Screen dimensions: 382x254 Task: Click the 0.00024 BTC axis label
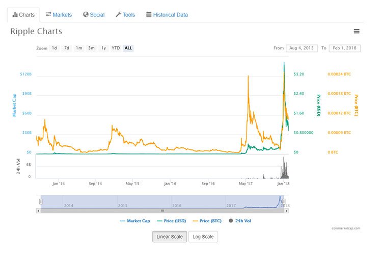pos(339,74)
